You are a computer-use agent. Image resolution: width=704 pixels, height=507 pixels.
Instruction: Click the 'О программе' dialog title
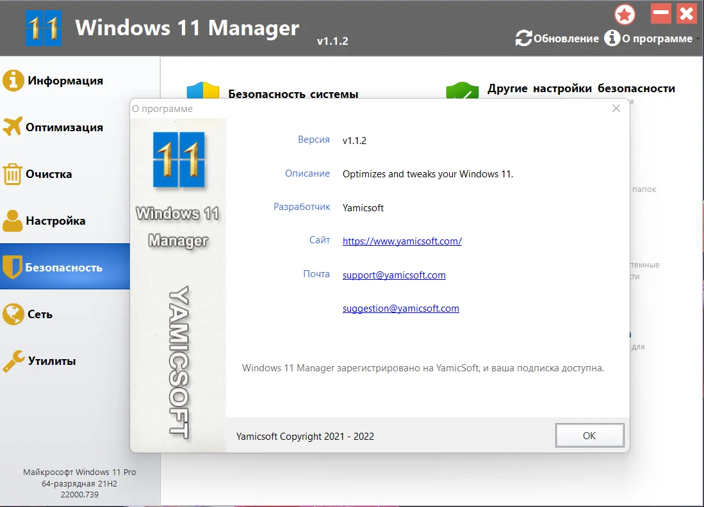(162, 109)
